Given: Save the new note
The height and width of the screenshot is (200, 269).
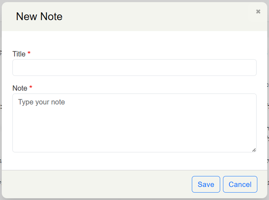Looking at the screenshot, I should pyautogui.click(x=206, y=184).
